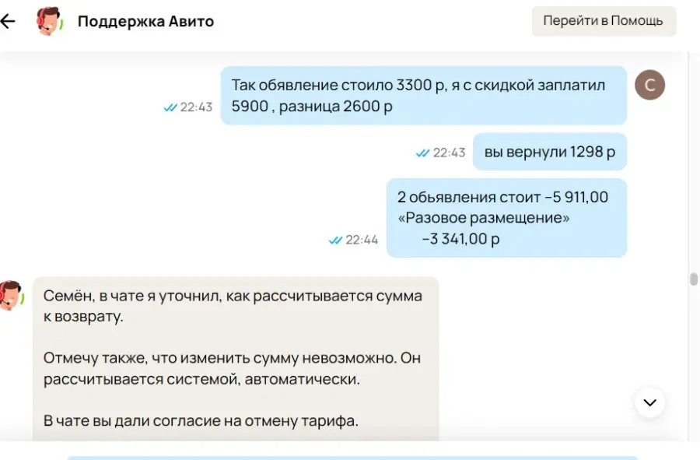
Task: Click the «Разовое размещение» text
Action: (484, 218)
